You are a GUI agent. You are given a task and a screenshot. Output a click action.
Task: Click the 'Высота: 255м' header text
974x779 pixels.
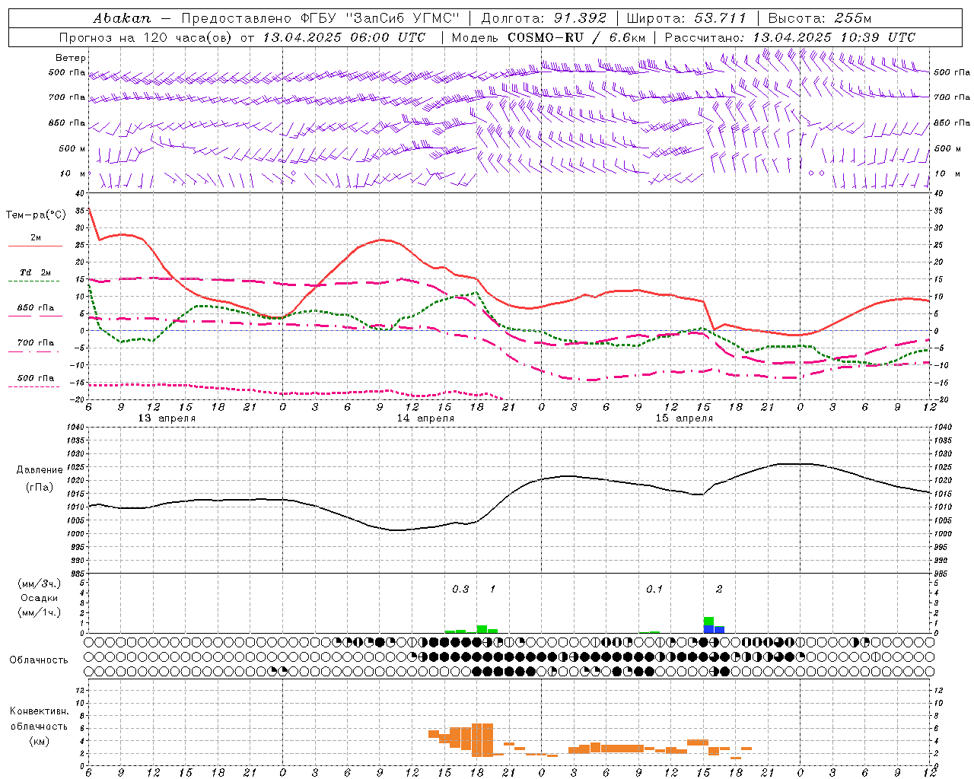pyautogui.click(x=820, y=17)
